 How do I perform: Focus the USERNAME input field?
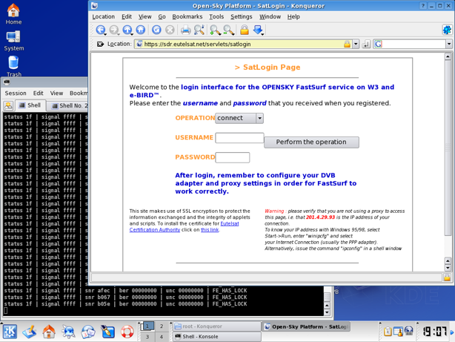(x=239, y=138)
